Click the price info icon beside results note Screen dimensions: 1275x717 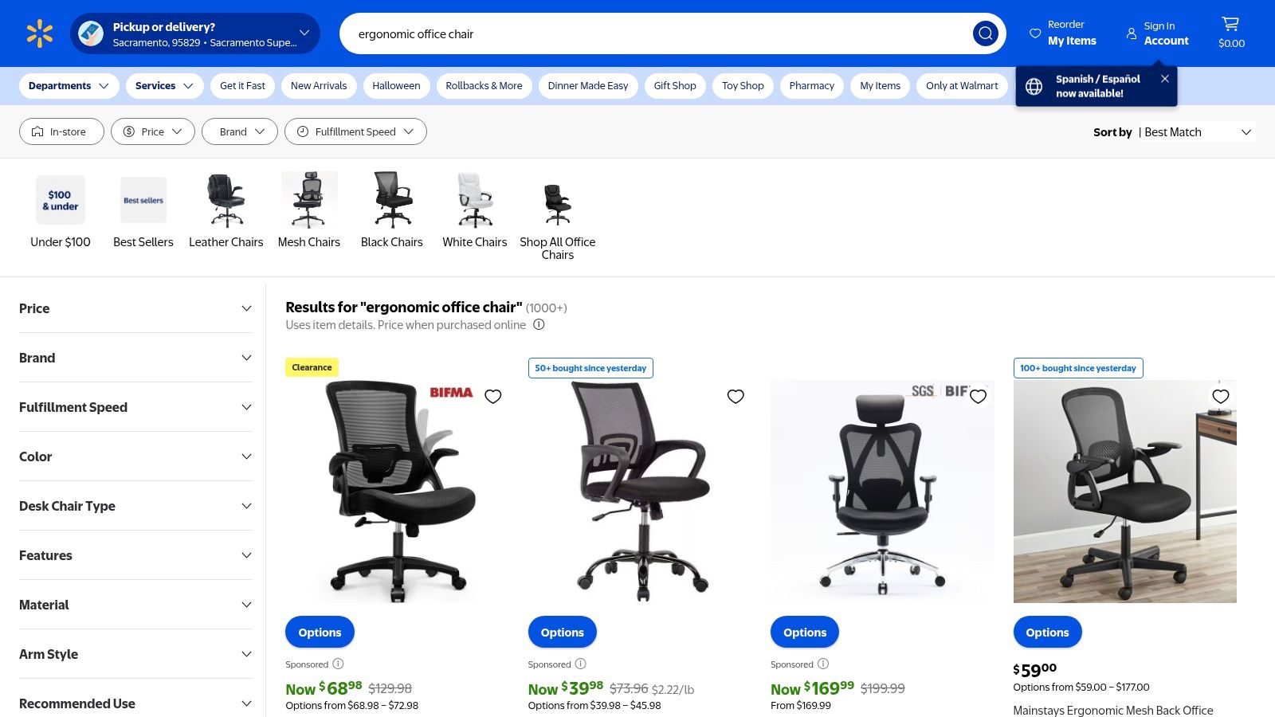point(539,324)
